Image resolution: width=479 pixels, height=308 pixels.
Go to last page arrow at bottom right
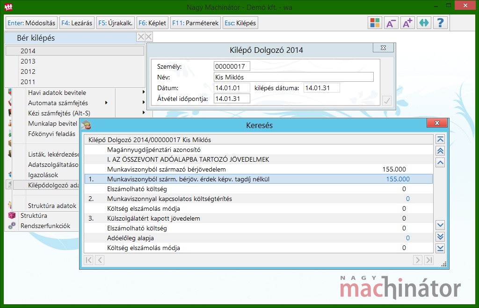tap(429, 260)
